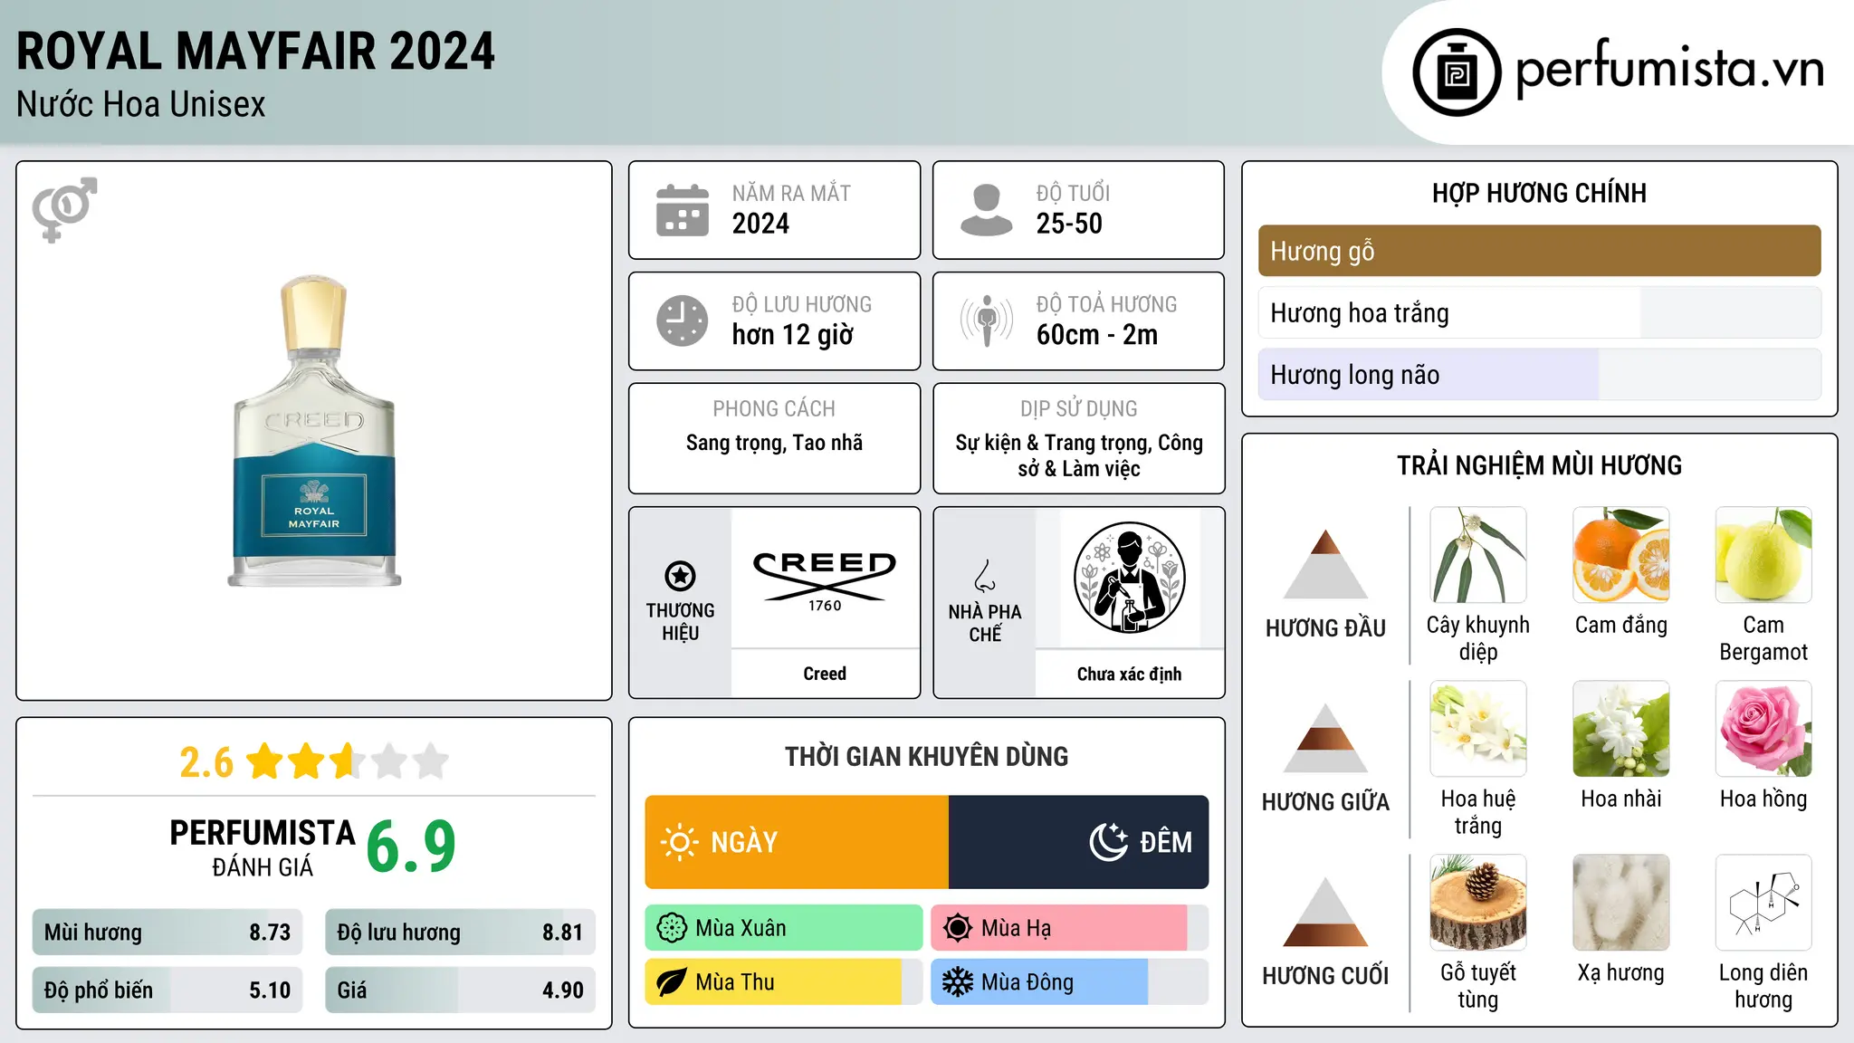Click the Độ lưu hương 8.81 score bar
This screenshot has height=1043, width=1854.
tap(460, 933)
